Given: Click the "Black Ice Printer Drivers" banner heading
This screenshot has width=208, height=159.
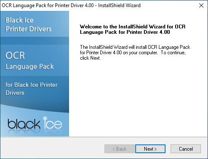Looking at the screenshot, I should pyautogui.click(x=28, y=25).
